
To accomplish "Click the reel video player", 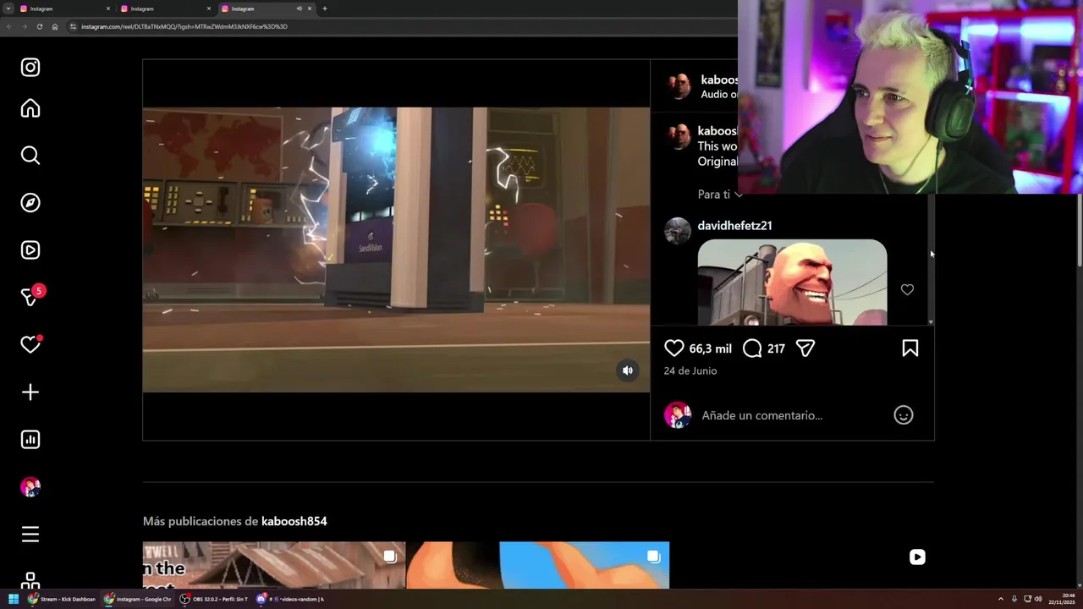I will coord(396,250).
